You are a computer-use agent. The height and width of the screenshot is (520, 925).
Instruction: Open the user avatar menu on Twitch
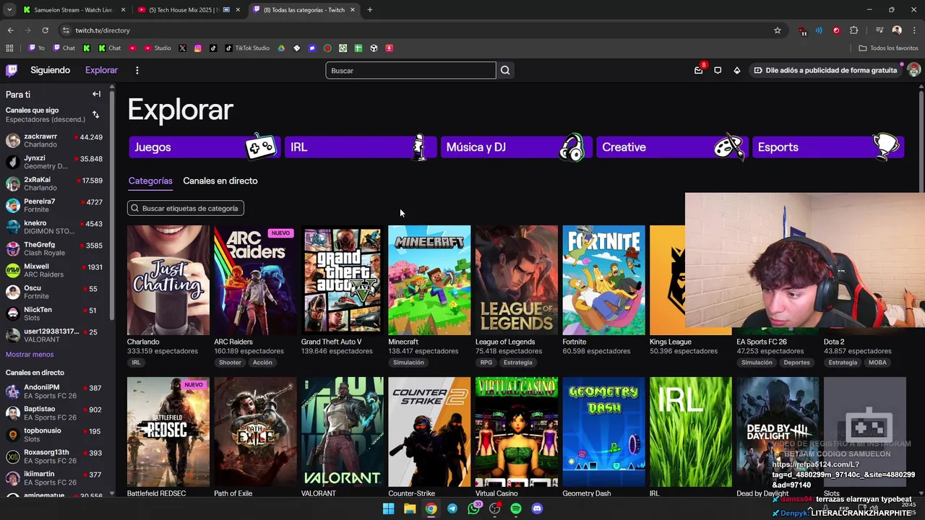(x=913, y=70)
